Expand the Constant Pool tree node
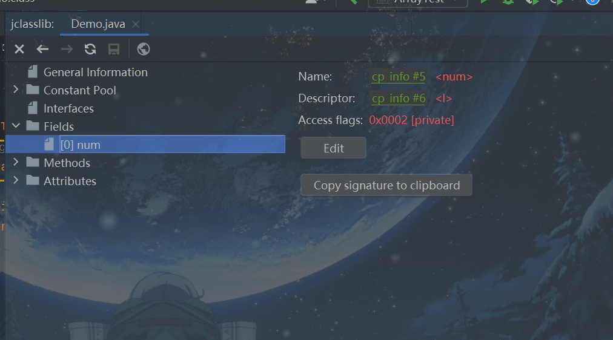 click(x=16, y=90)
